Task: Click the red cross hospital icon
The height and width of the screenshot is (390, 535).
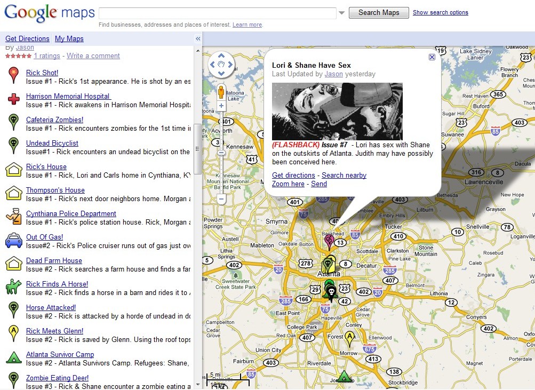Action: click(14, 99)
